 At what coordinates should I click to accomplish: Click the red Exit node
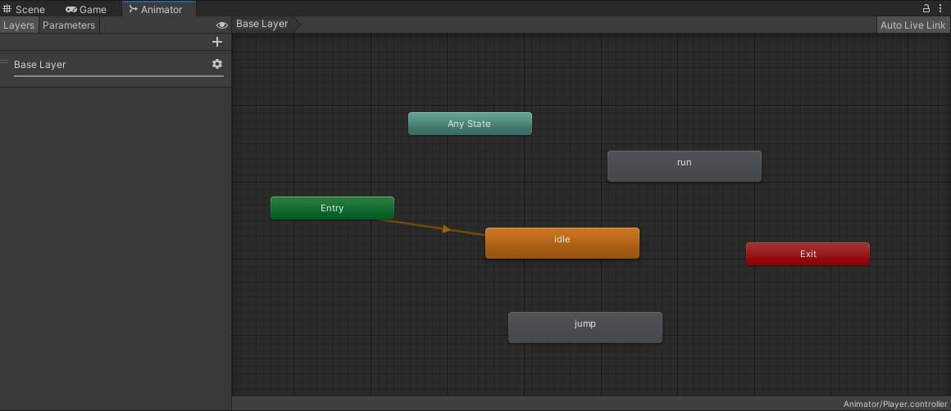pyautogui.click(x=808, y=254)
